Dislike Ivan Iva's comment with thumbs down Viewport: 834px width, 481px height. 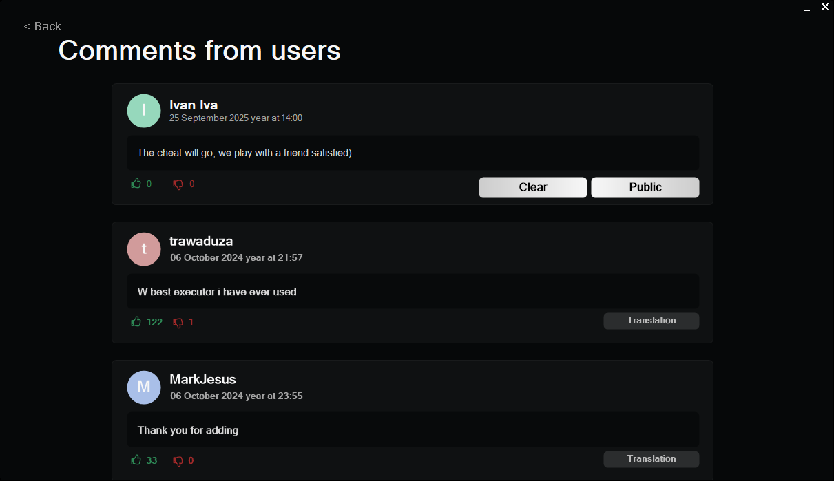[178, 184]
